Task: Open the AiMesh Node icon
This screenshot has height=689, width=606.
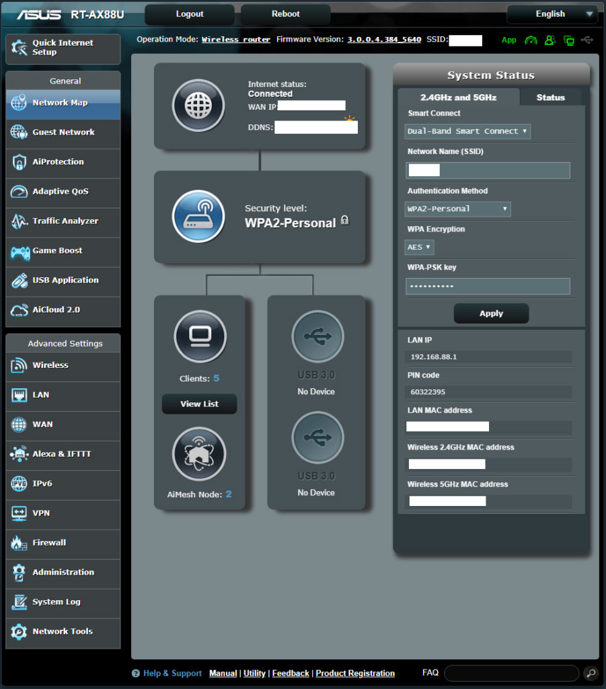Action: click(x=199, y=454)
